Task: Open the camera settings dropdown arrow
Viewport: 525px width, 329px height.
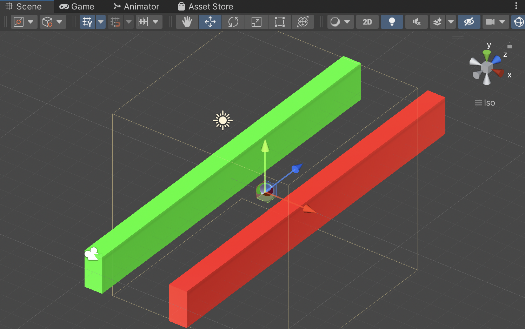Action: tap(503, 22)
